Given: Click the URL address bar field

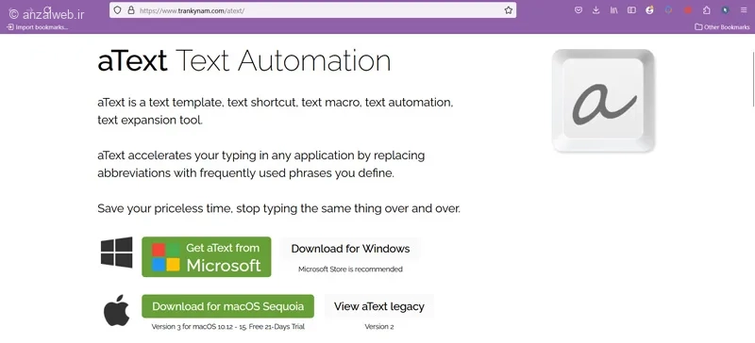Looking at the screenshot, I should [313, 10].
